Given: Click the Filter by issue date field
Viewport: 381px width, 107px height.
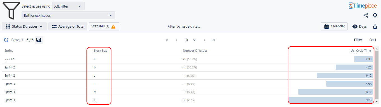Looking at the screenshot, I should click(184, 27).
